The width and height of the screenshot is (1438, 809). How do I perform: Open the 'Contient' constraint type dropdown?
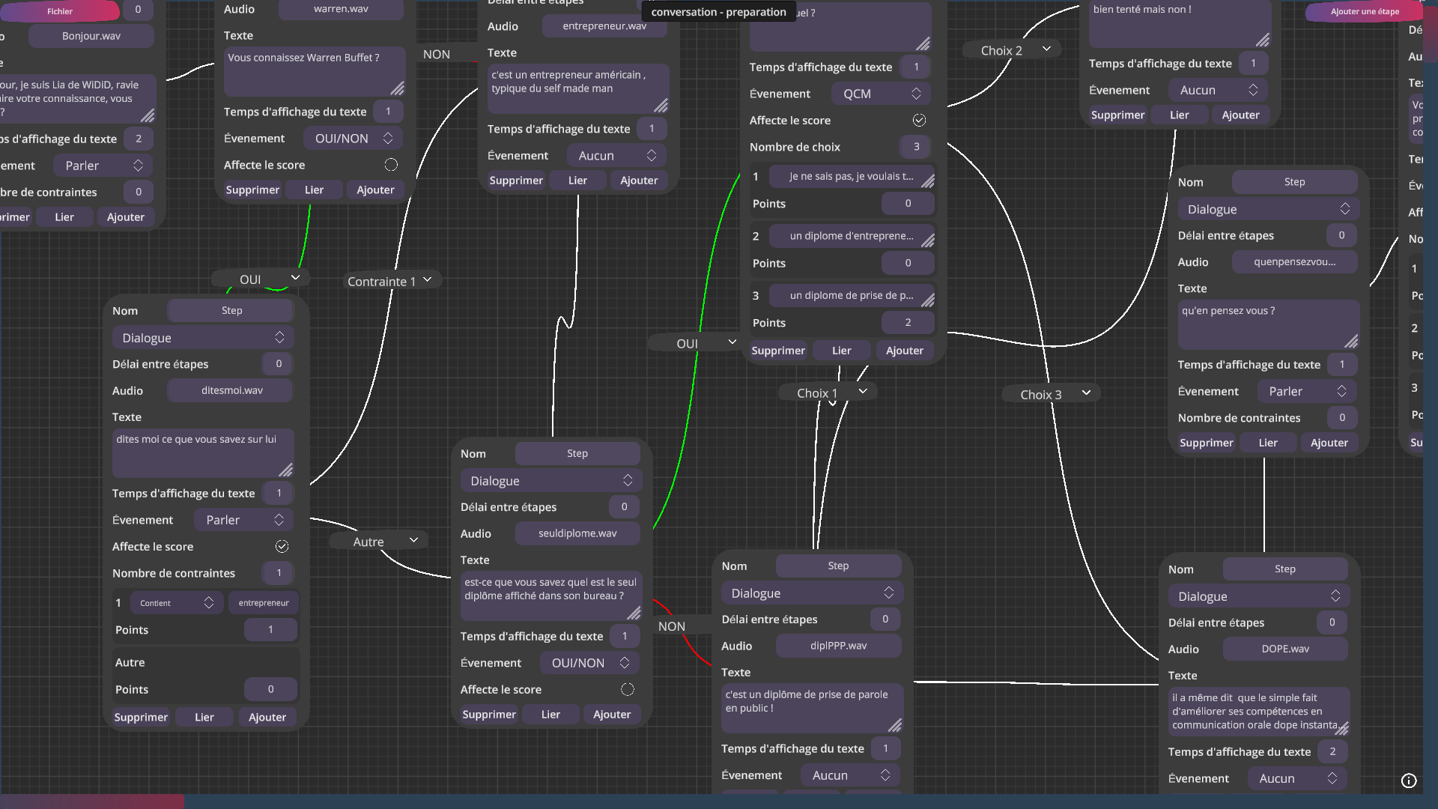point(176,603)
